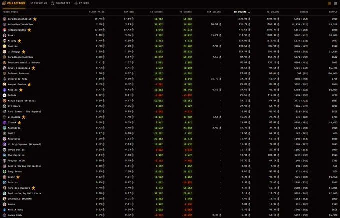Image resolution: width=340 pixels, height=218 pixels.
Task: Open the OVERWORLD INCARNA collection
Action: (20, 199)
